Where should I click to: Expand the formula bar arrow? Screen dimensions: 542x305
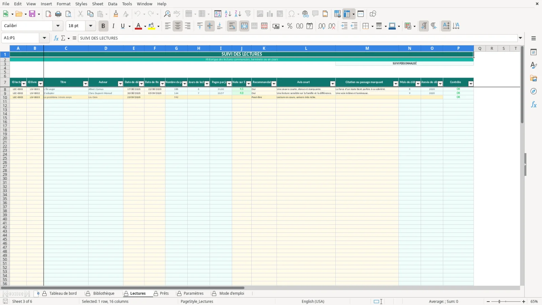pyautogui.click(x=520, y=38)
